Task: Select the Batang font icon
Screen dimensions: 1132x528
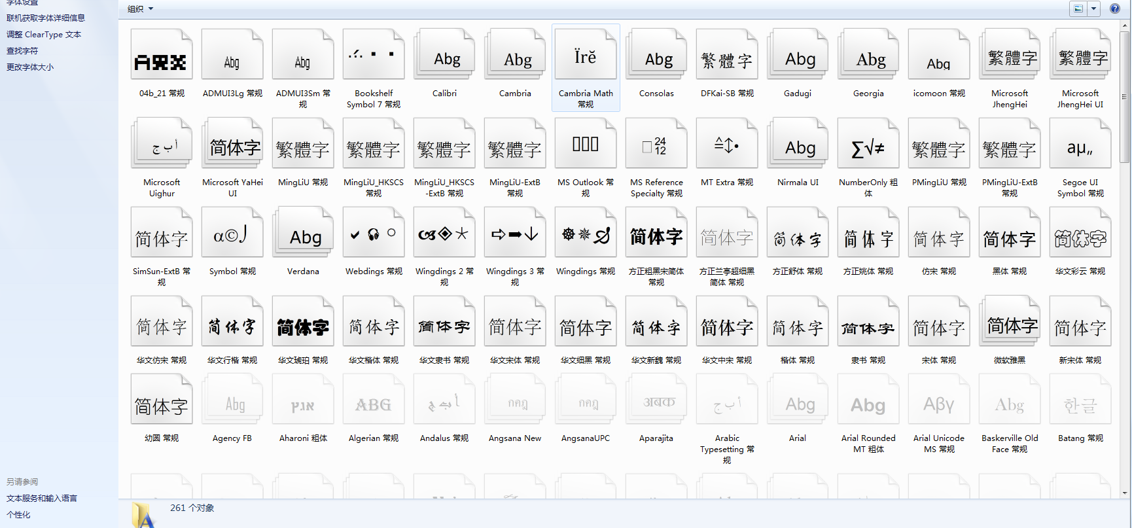Action: click(x=1080, y=399)
